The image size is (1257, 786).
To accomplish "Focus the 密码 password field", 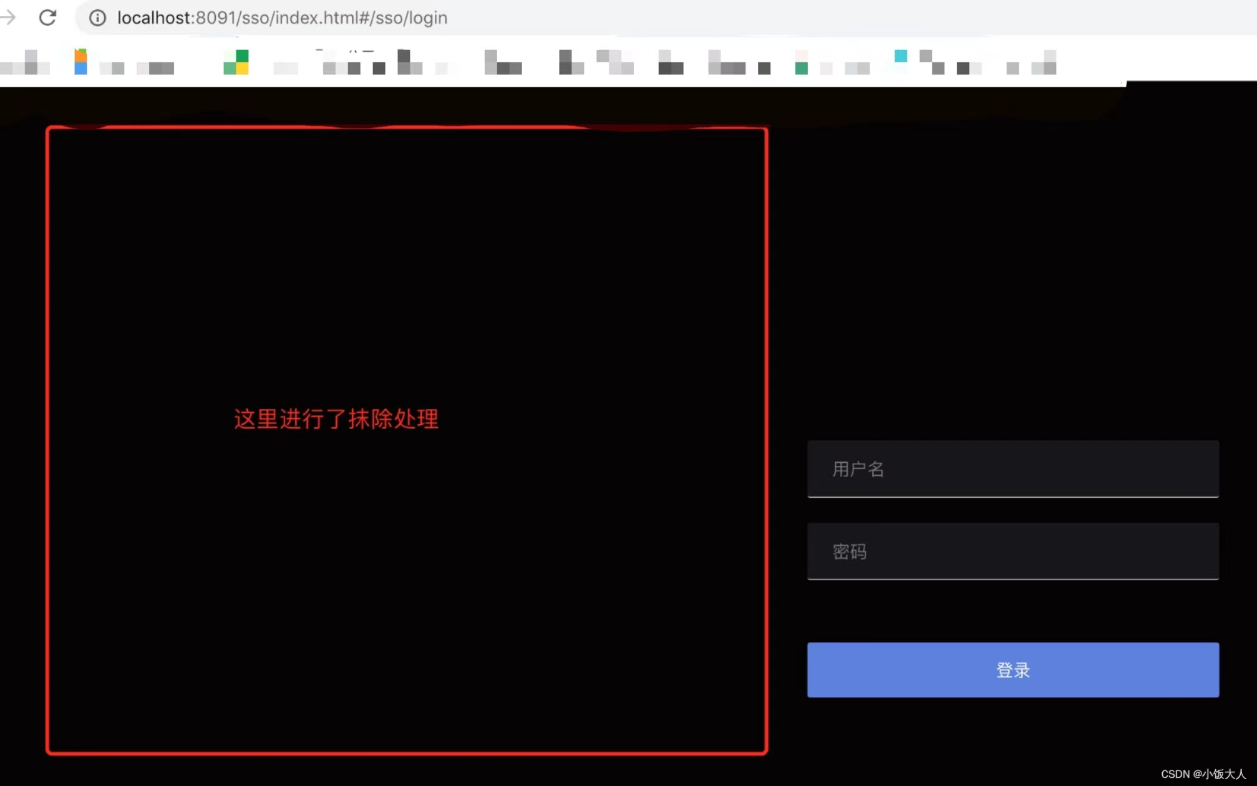I will click(x=1012, y=551).
